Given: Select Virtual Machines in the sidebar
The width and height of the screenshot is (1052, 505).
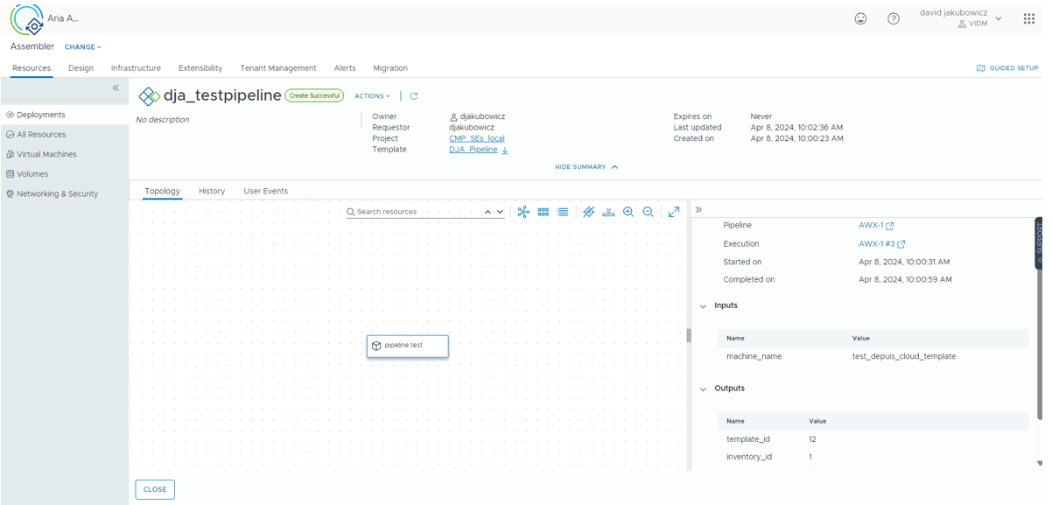Looking at the screenshot, I should pyautogui.click(x=65, y=154).
